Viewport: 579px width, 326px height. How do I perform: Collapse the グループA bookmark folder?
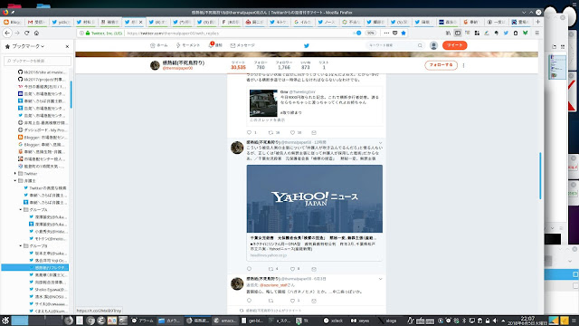[21, 209]
